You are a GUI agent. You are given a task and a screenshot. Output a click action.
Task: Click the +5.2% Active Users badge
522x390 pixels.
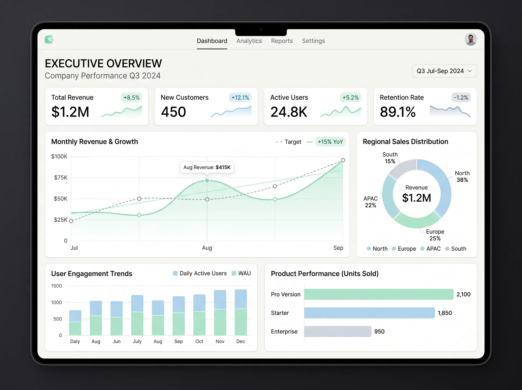[350, 98]
